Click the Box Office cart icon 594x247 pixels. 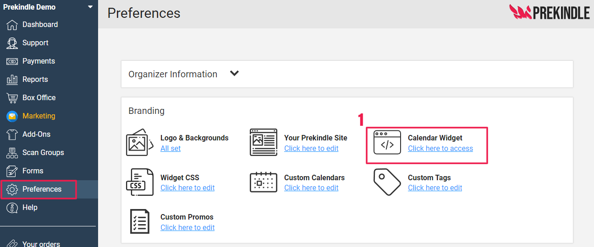[12, 98]
